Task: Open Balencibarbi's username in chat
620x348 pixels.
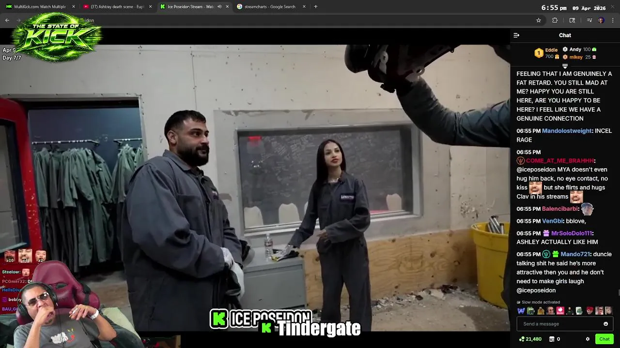Action: (x=560, y=209)
